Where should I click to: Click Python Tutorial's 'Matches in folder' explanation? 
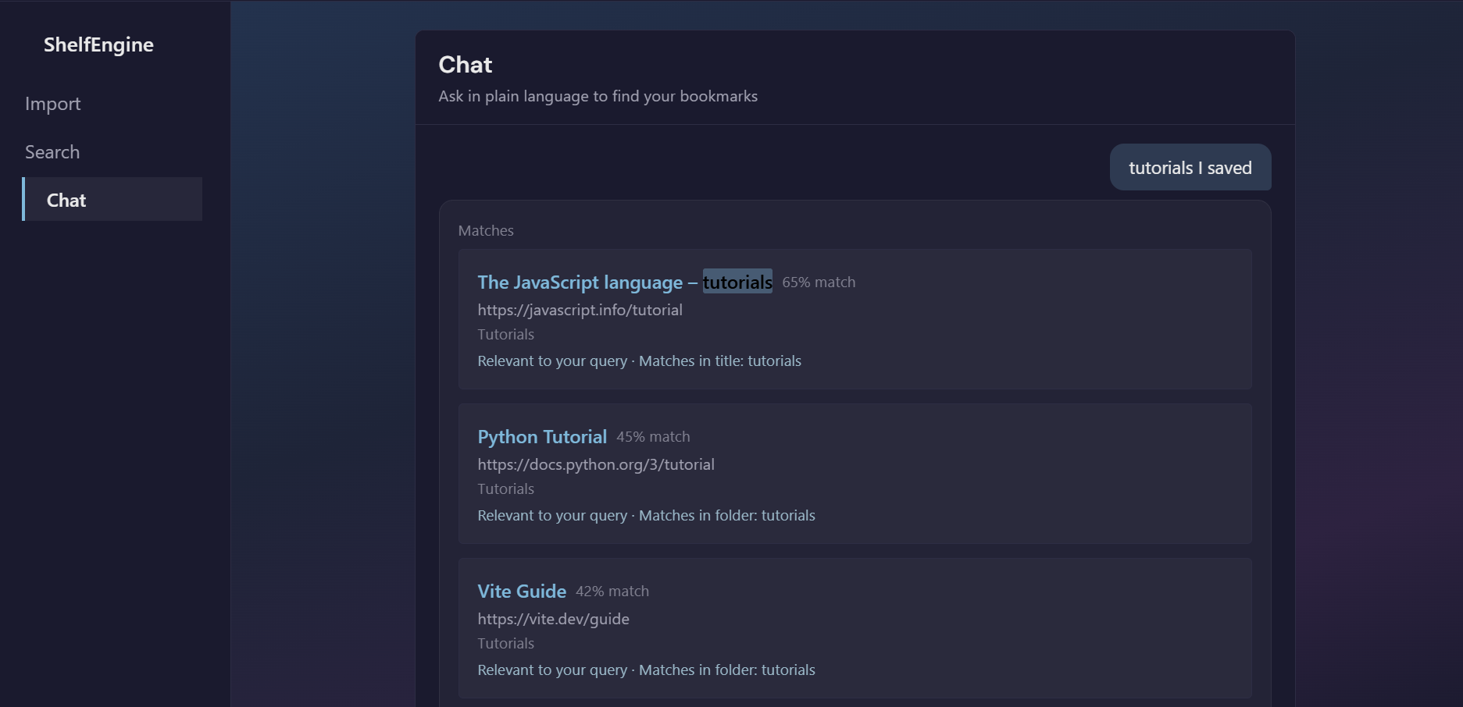coord(727,516)
